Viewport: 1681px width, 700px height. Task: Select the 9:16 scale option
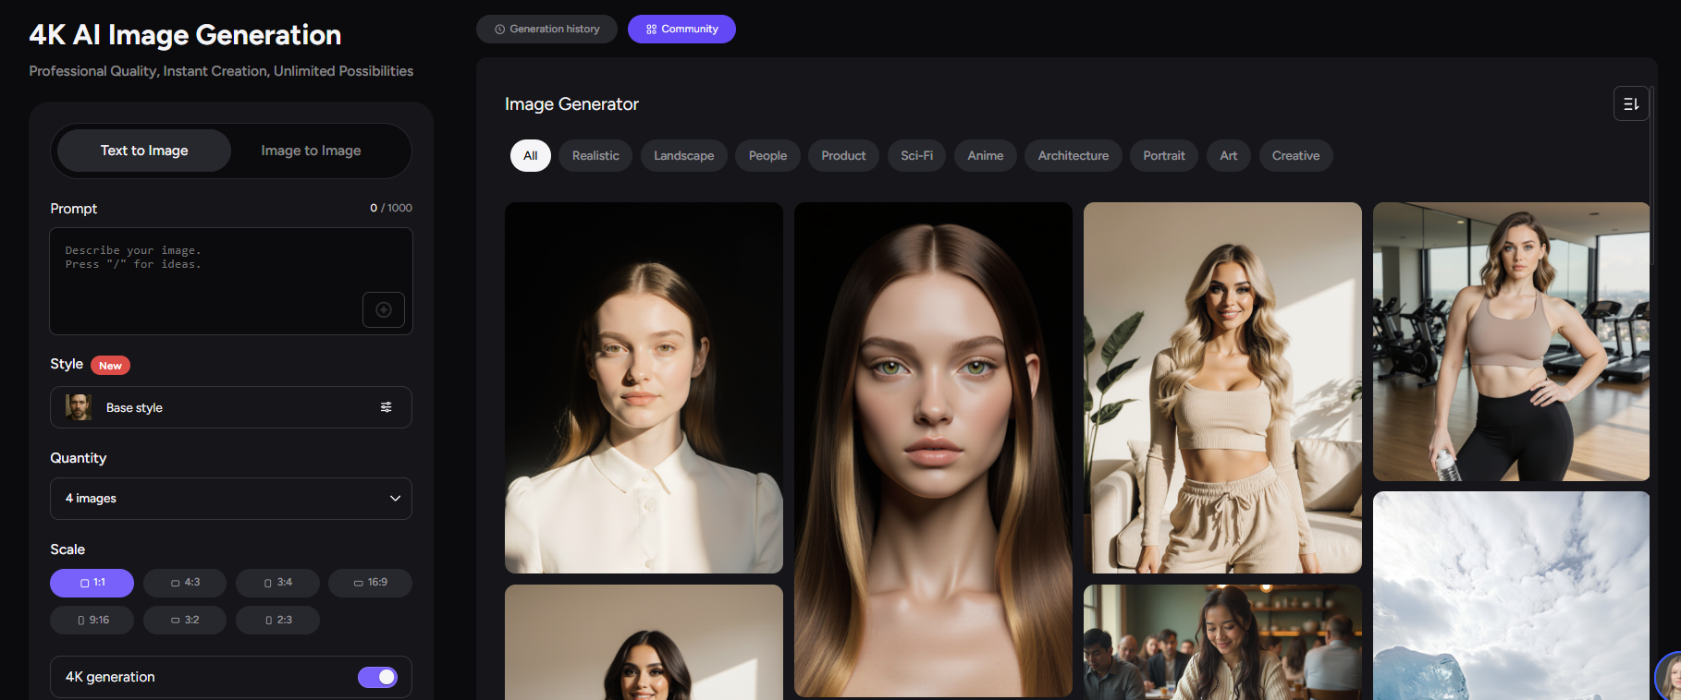92,620
